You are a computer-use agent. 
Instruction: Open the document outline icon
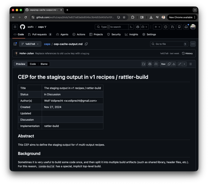pos(190,64)
